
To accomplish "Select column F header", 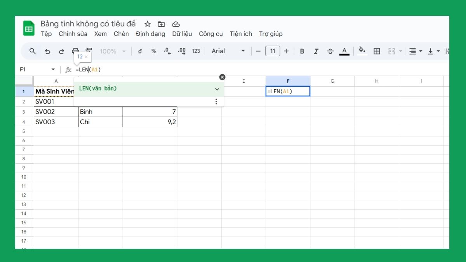I will click(x=288, y=81).
